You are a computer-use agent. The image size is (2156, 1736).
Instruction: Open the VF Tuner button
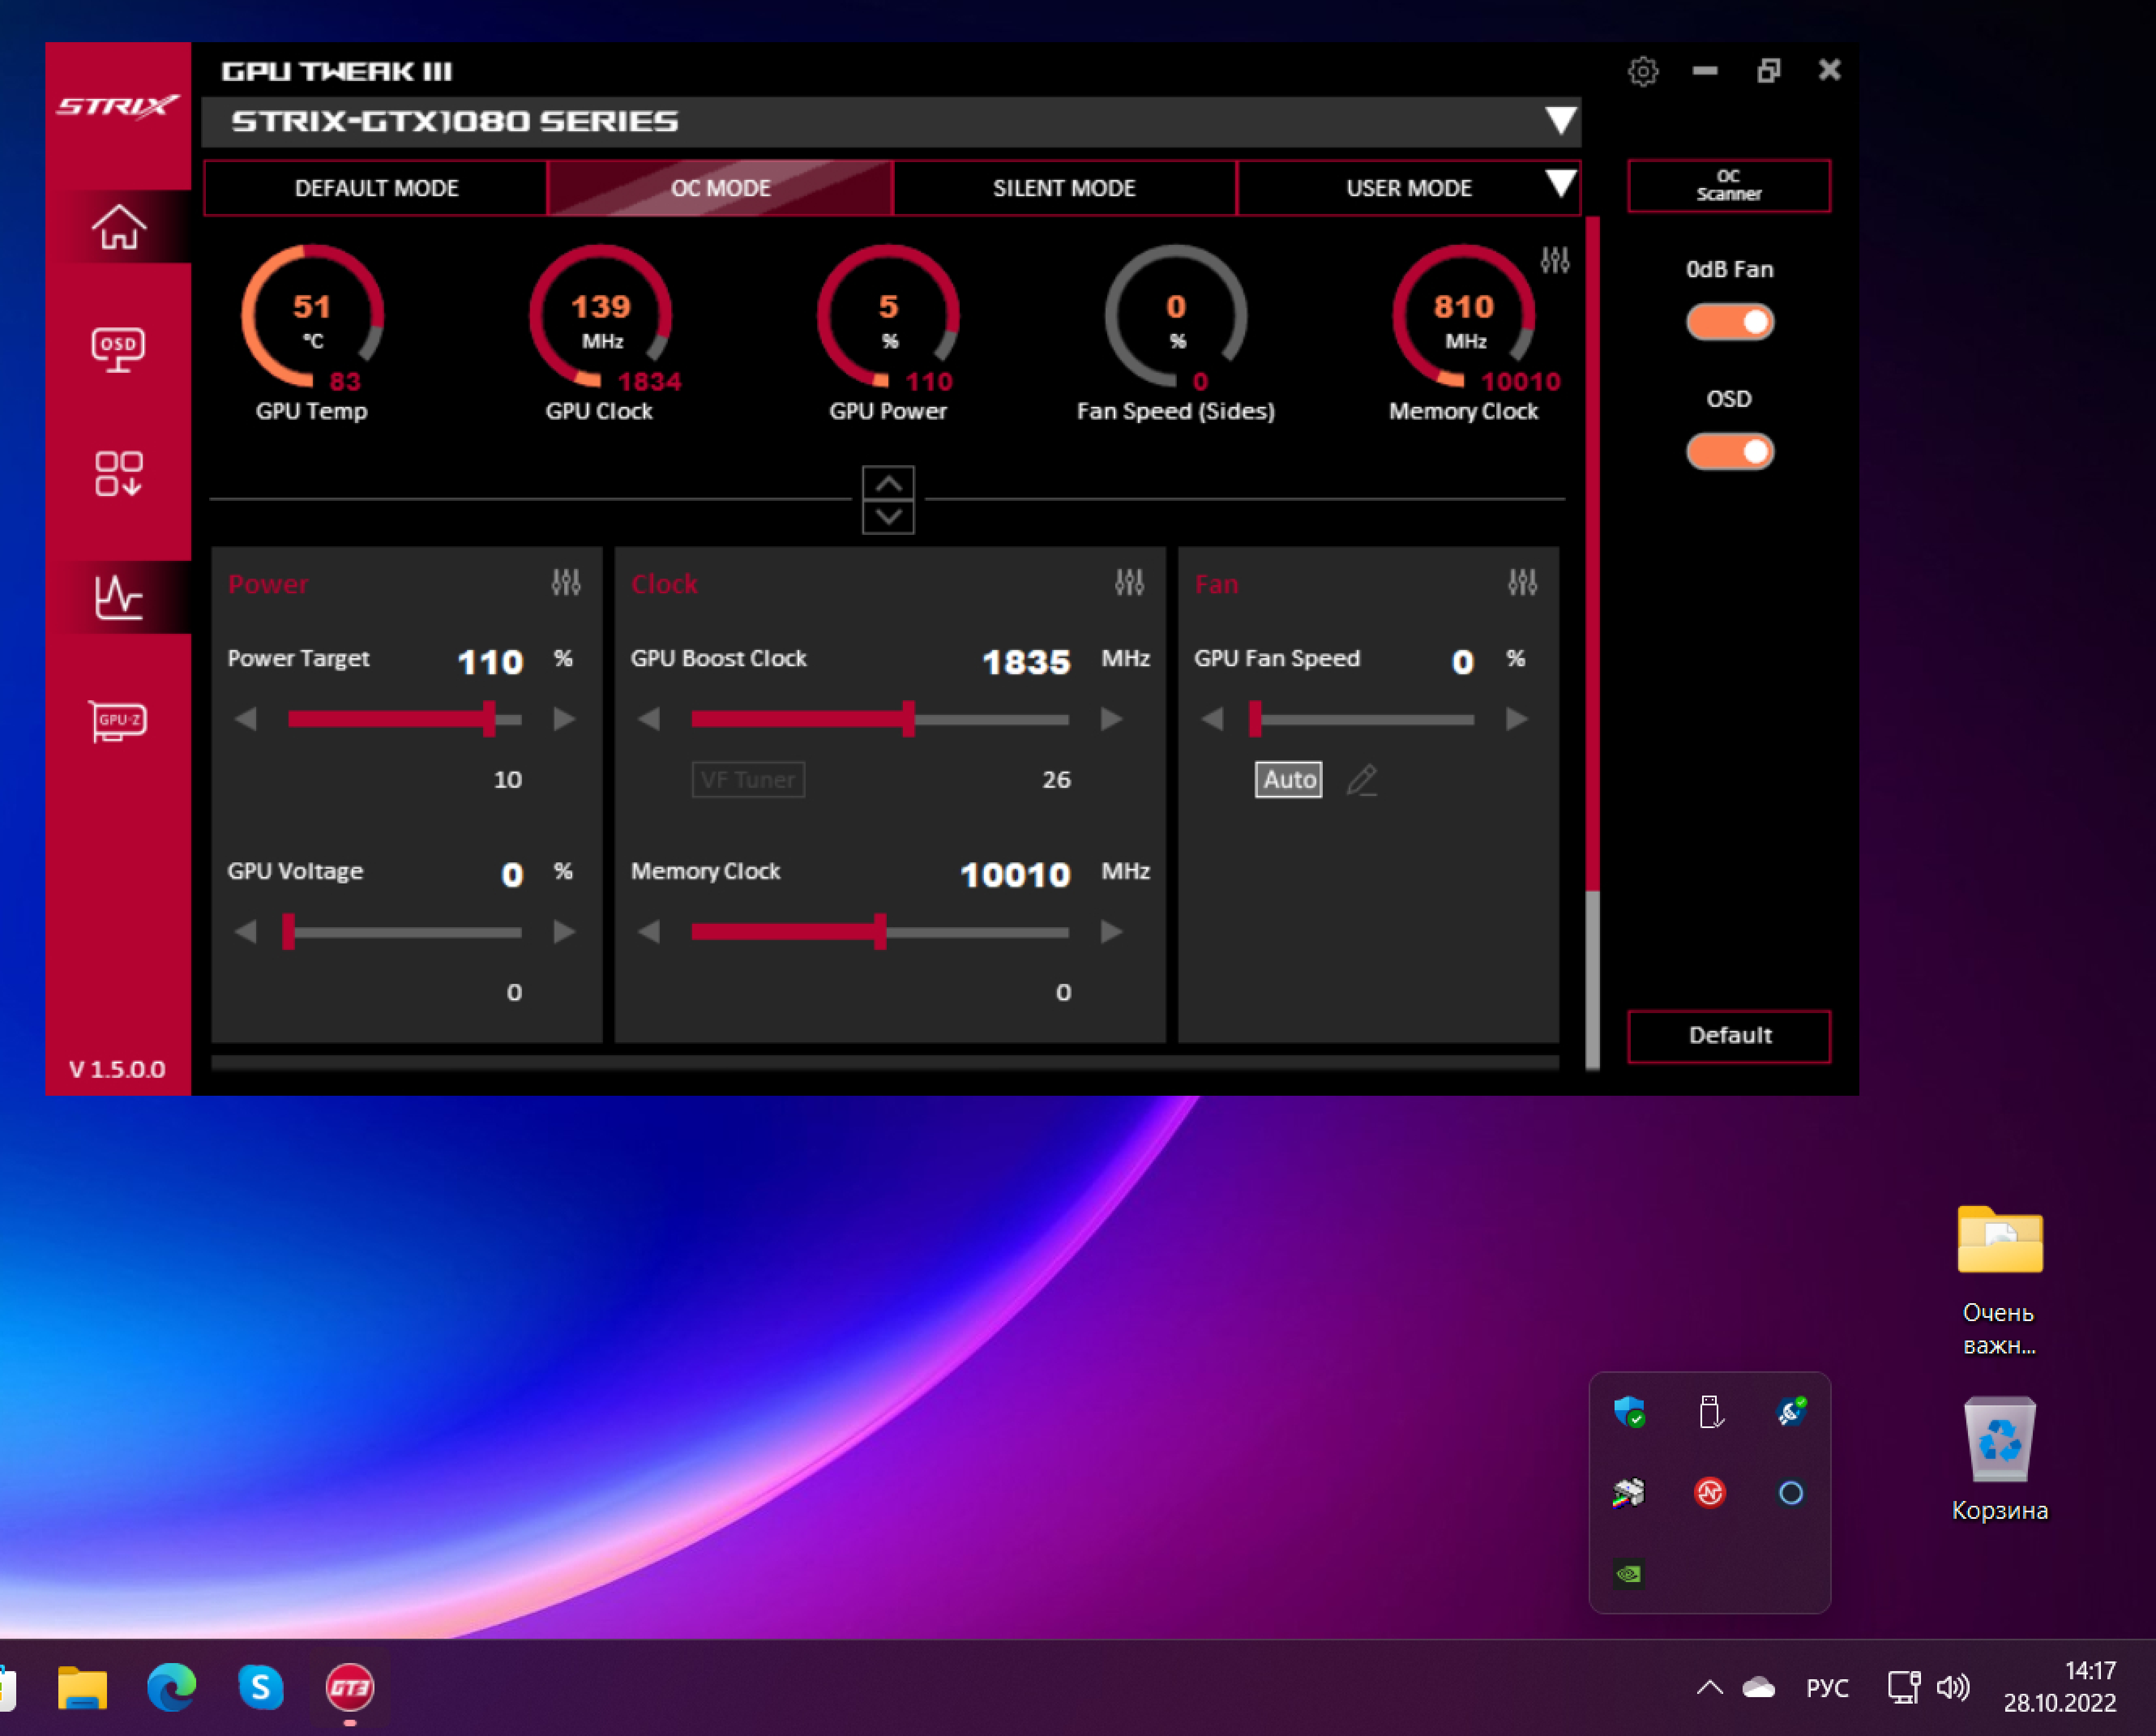[748, 780]
